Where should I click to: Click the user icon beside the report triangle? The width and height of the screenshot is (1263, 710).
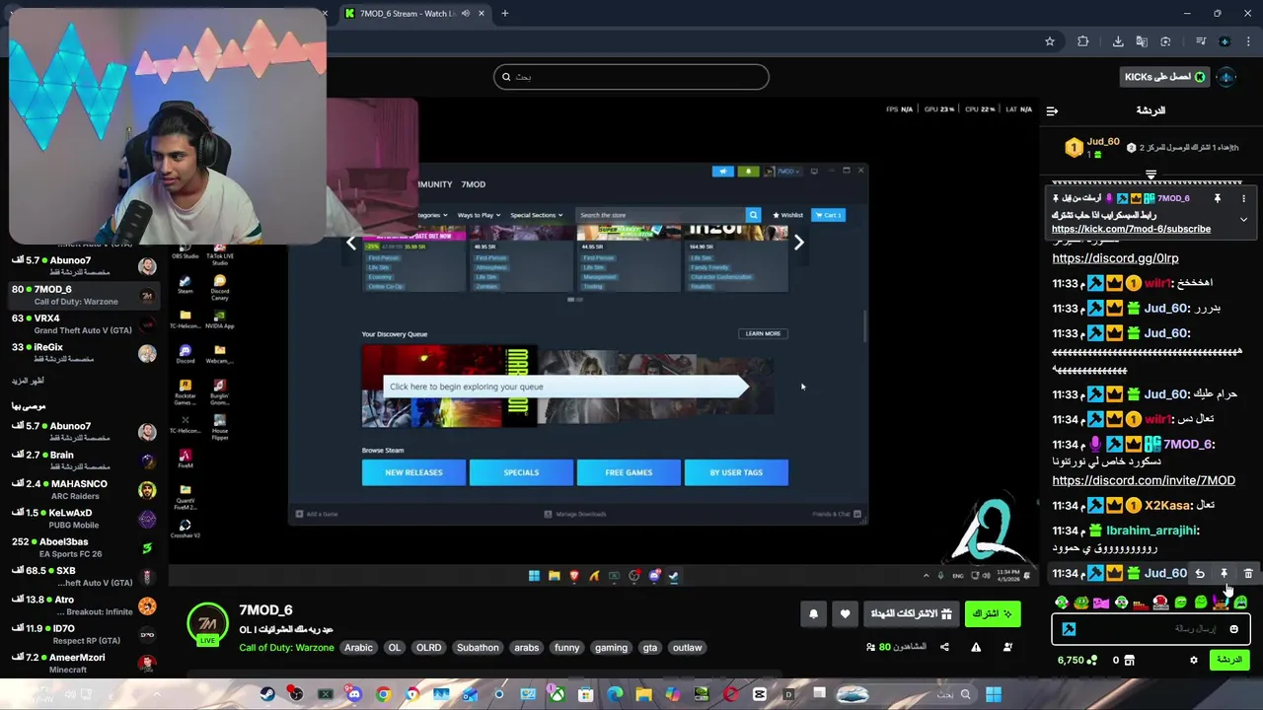click(1007, 647)
